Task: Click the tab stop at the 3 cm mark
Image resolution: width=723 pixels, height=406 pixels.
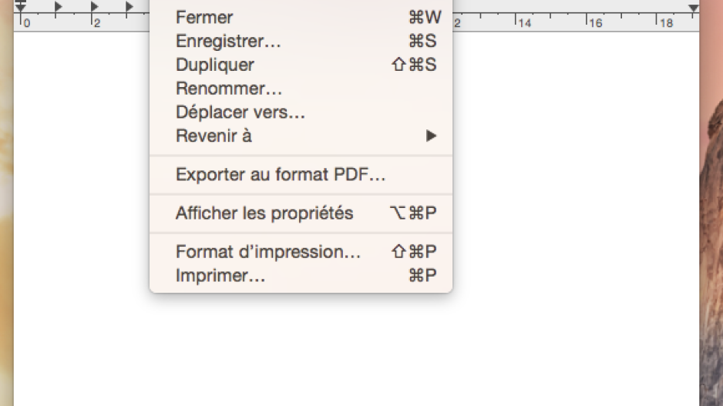Action: point(129,6)
